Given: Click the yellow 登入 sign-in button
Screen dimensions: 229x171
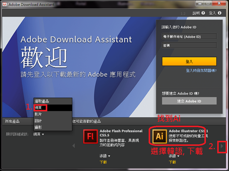Looking at the screenshot, I should (189, 61).
